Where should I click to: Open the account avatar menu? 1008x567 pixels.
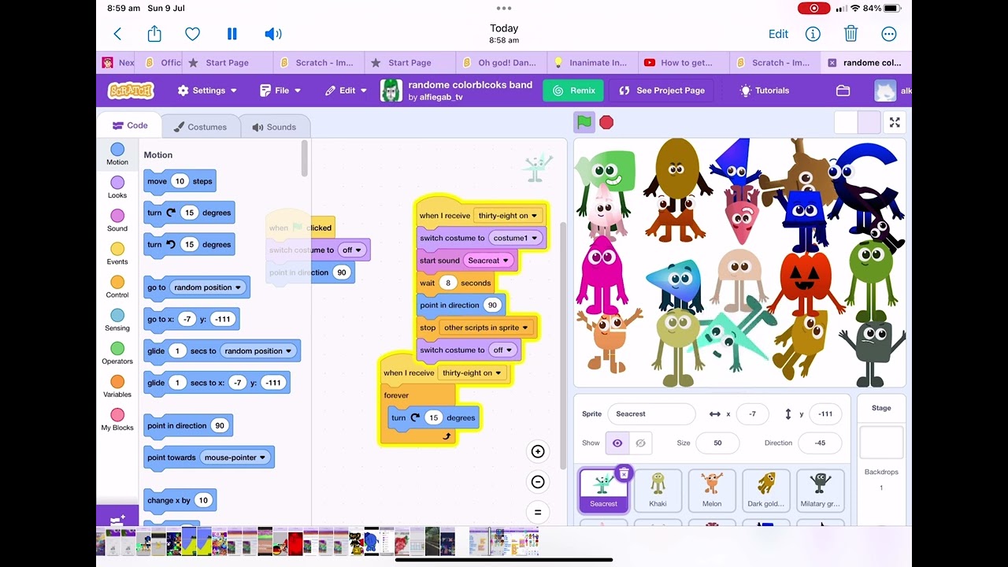[x=885, y=91]
